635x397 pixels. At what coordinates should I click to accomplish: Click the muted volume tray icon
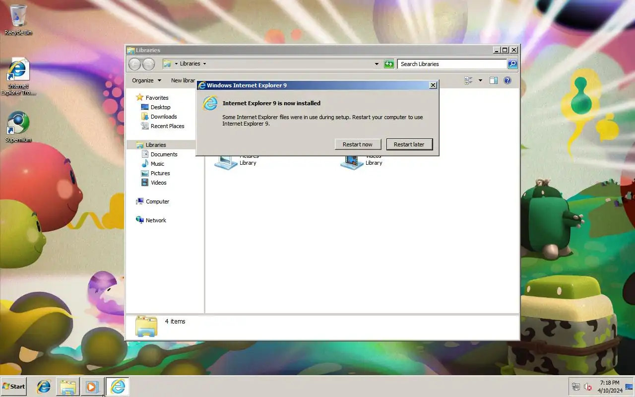(588, 387)
